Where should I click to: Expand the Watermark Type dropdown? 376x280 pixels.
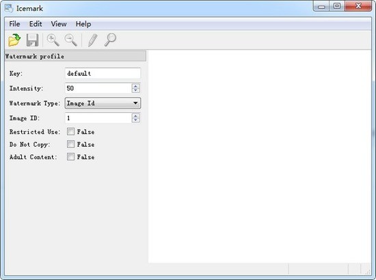click(103, 103)
